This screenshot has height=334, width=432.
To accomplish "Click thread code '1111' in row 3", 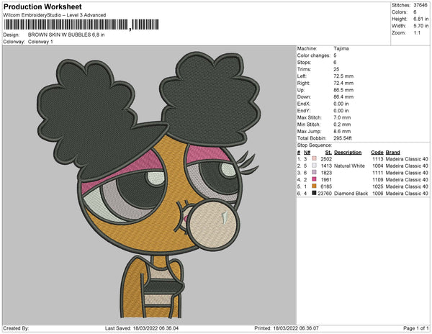I will point(378,173).
